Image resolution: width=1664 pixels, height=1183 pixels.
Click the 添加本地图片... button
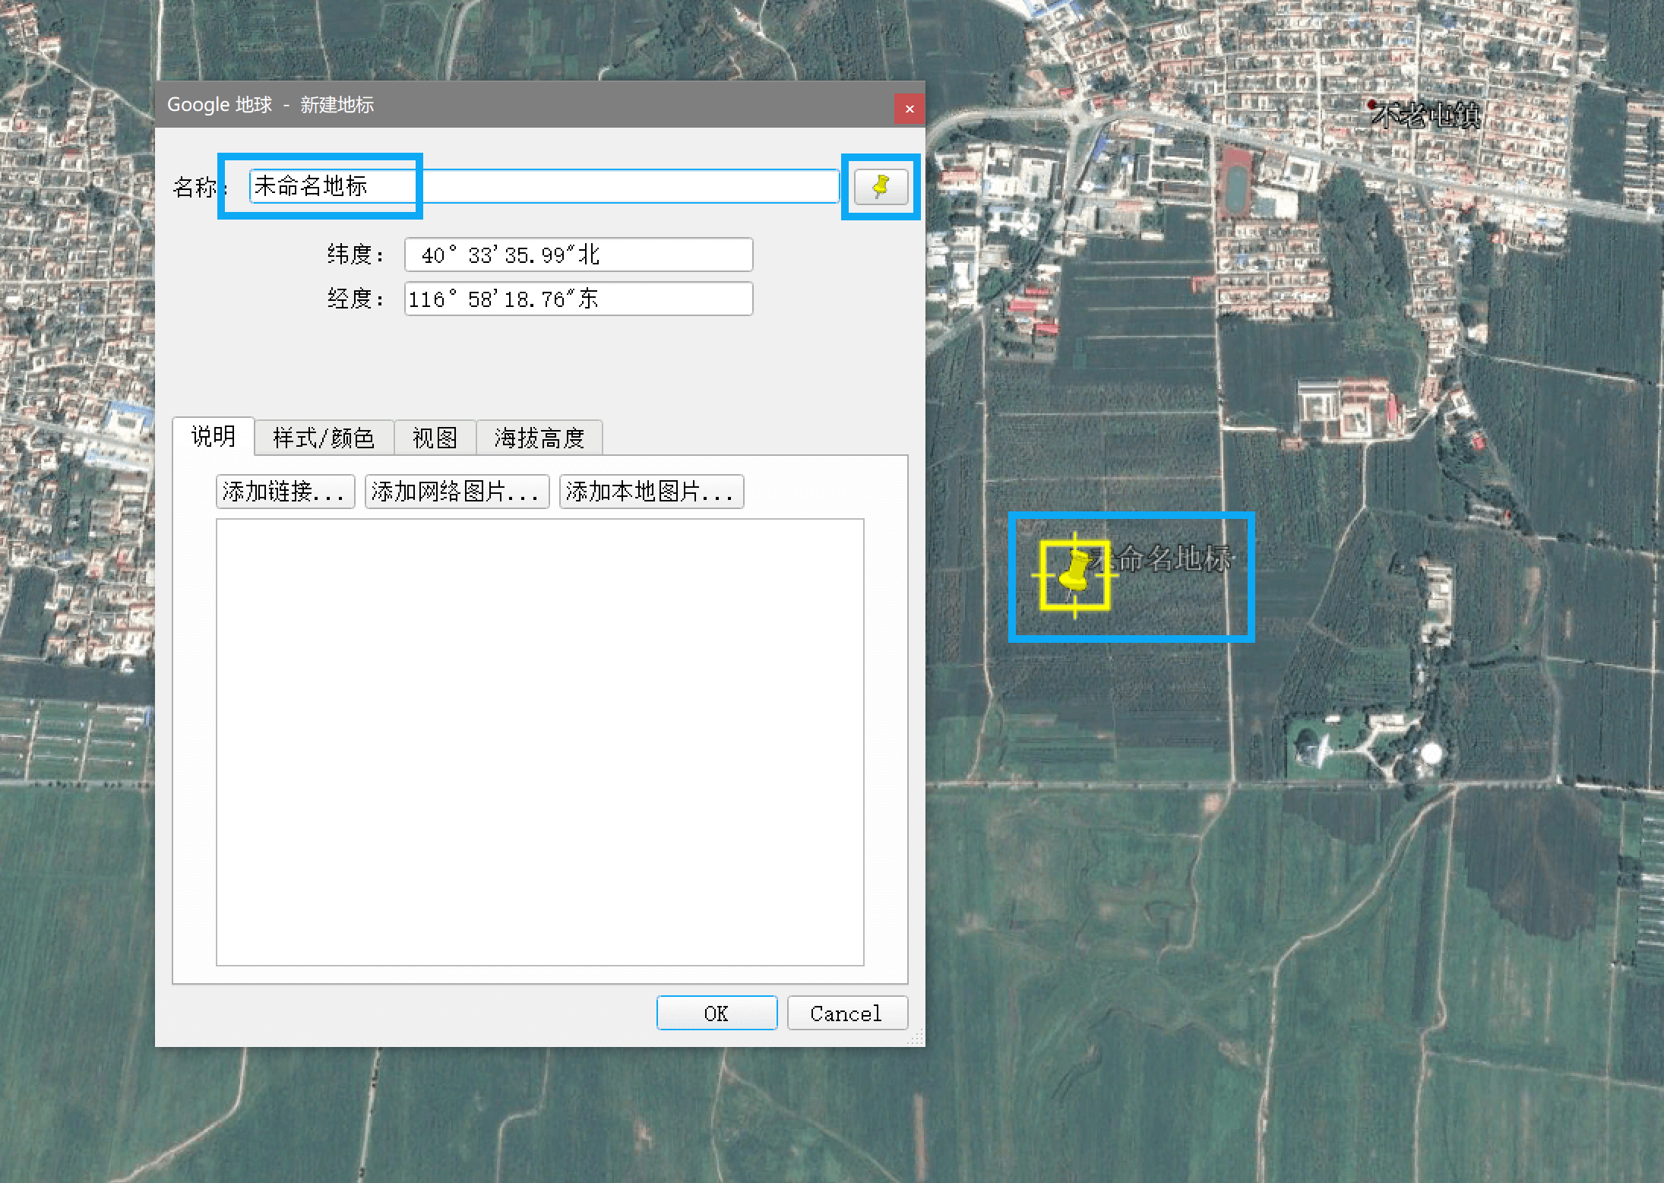pyautogui.click(x=650, y=492)
